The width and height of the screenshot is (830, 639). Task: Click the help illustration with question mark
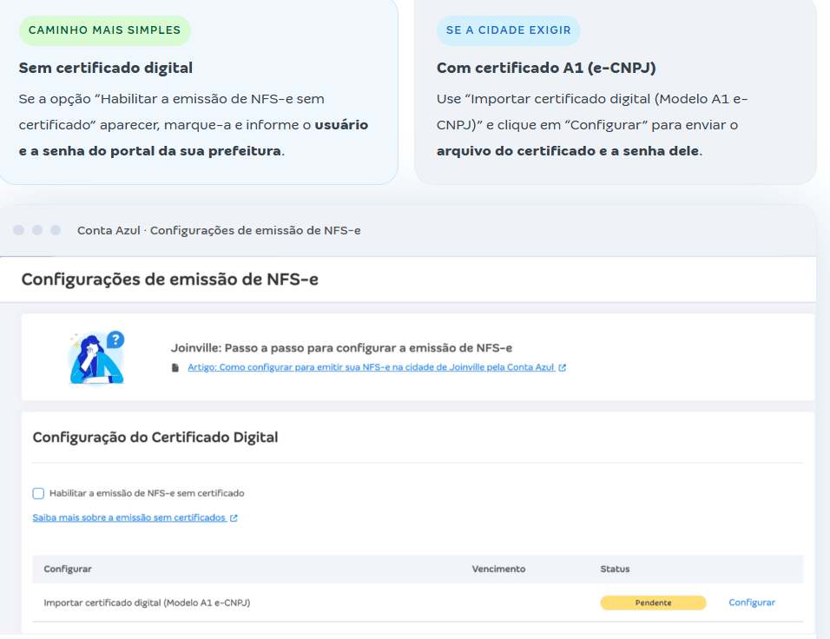click(96, 358)
